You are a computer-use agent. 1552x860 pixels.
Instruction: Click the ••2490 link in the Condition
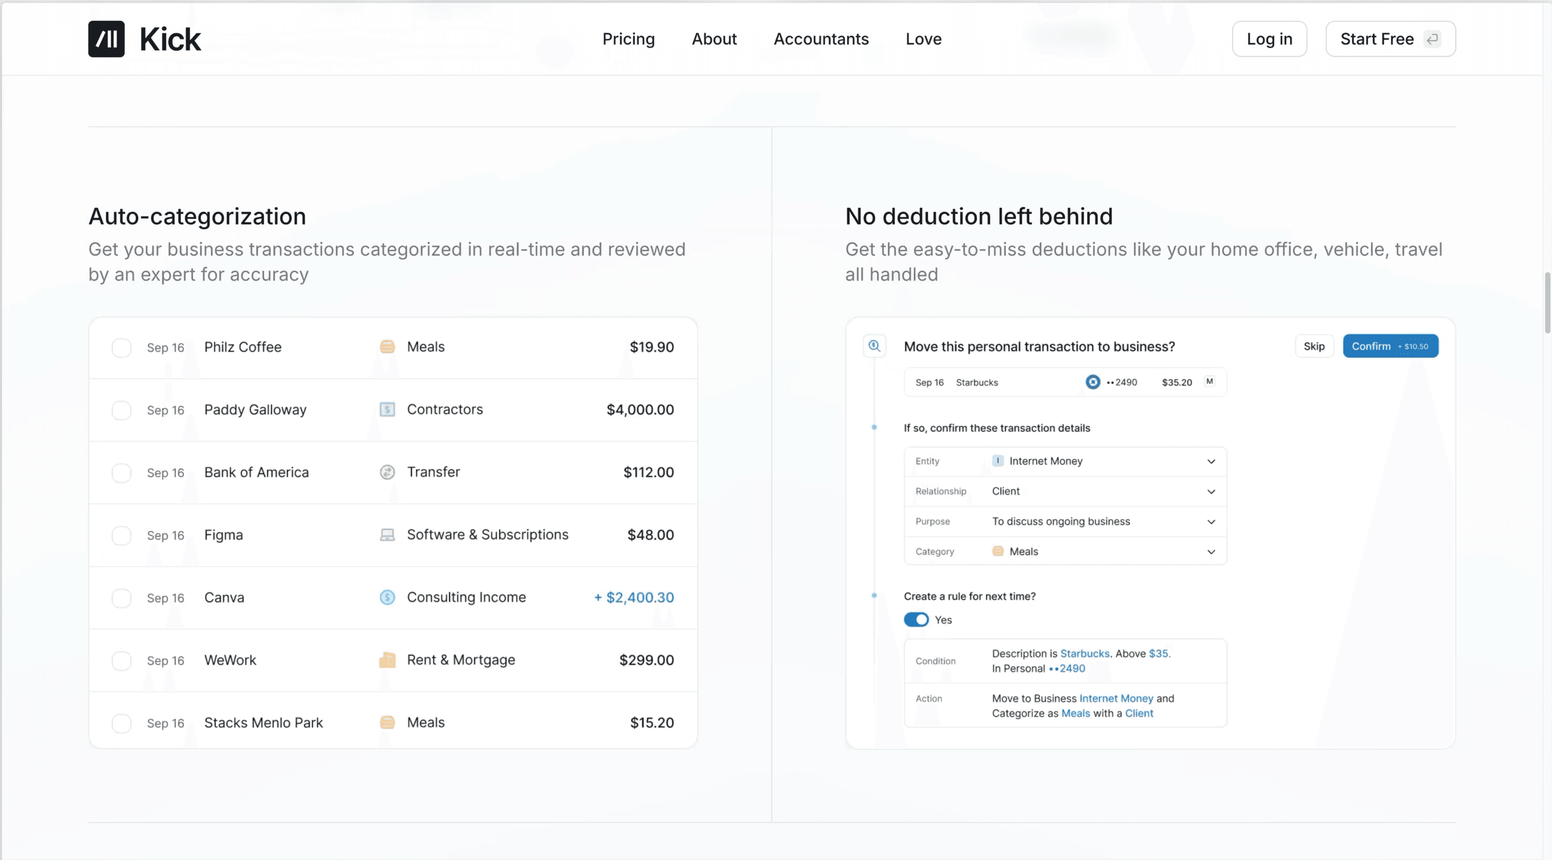coord(1067,669)
